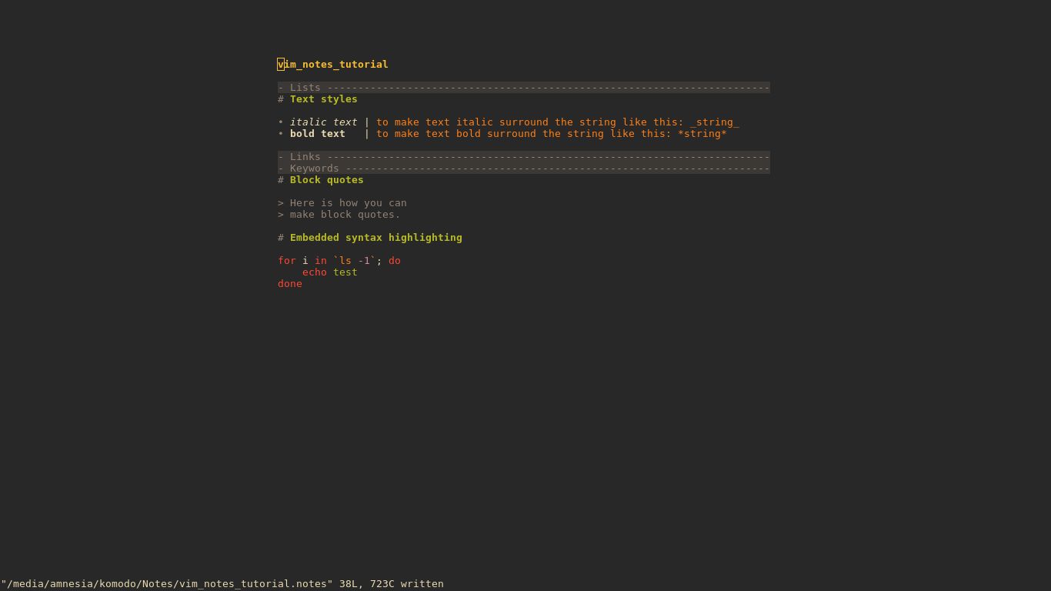The image size is (1051, 591).
Task: Click the _string_ example text
Action: coord(715,122)
